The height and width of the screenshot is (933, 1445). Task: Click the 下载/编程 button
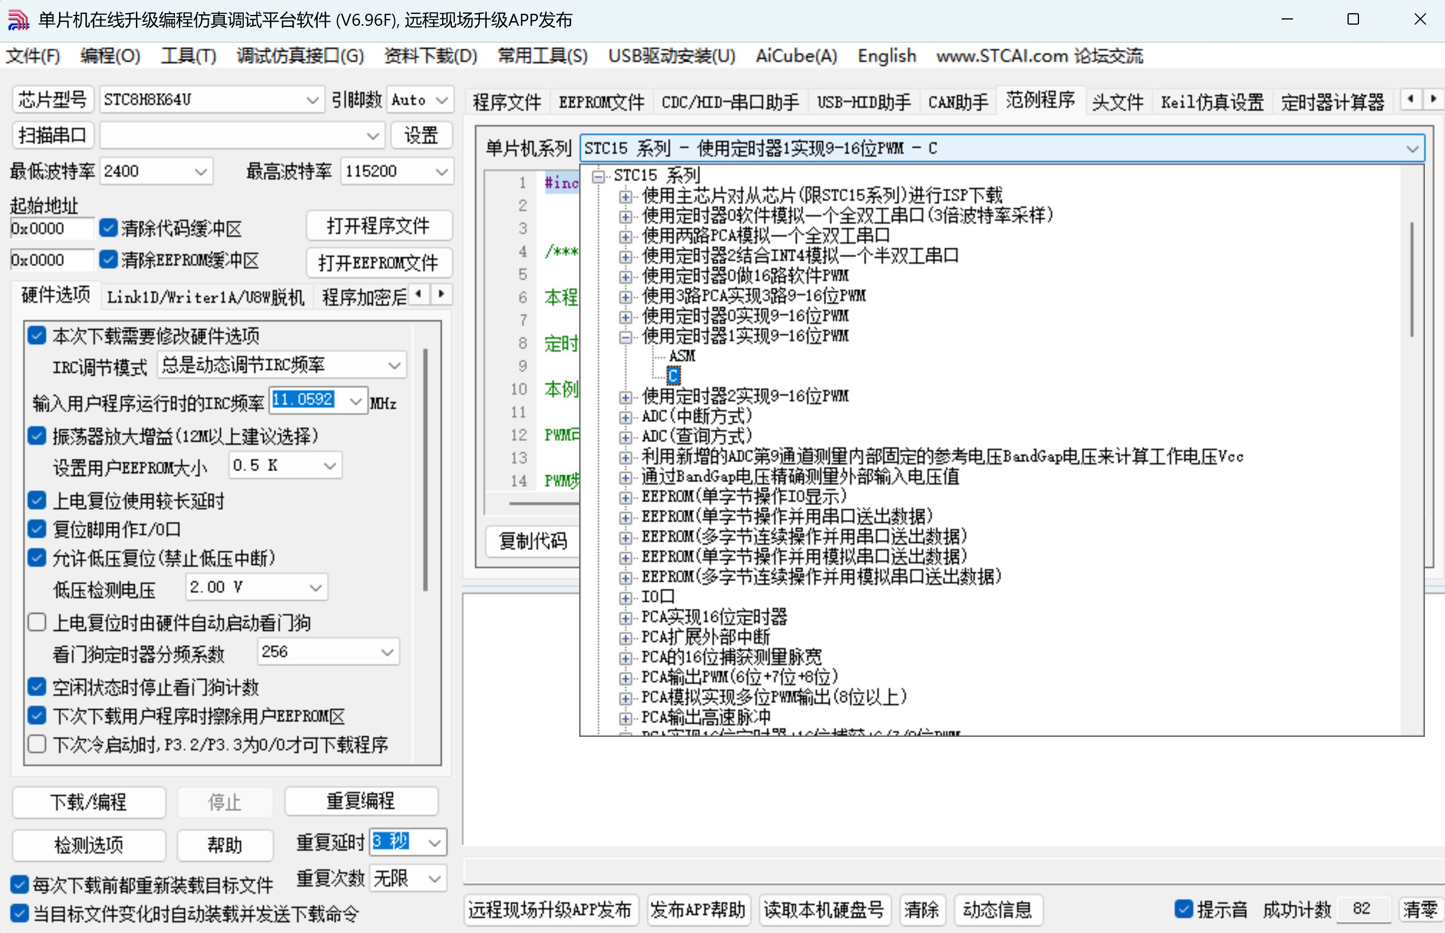pyautogui.click(x=88, y=802)
